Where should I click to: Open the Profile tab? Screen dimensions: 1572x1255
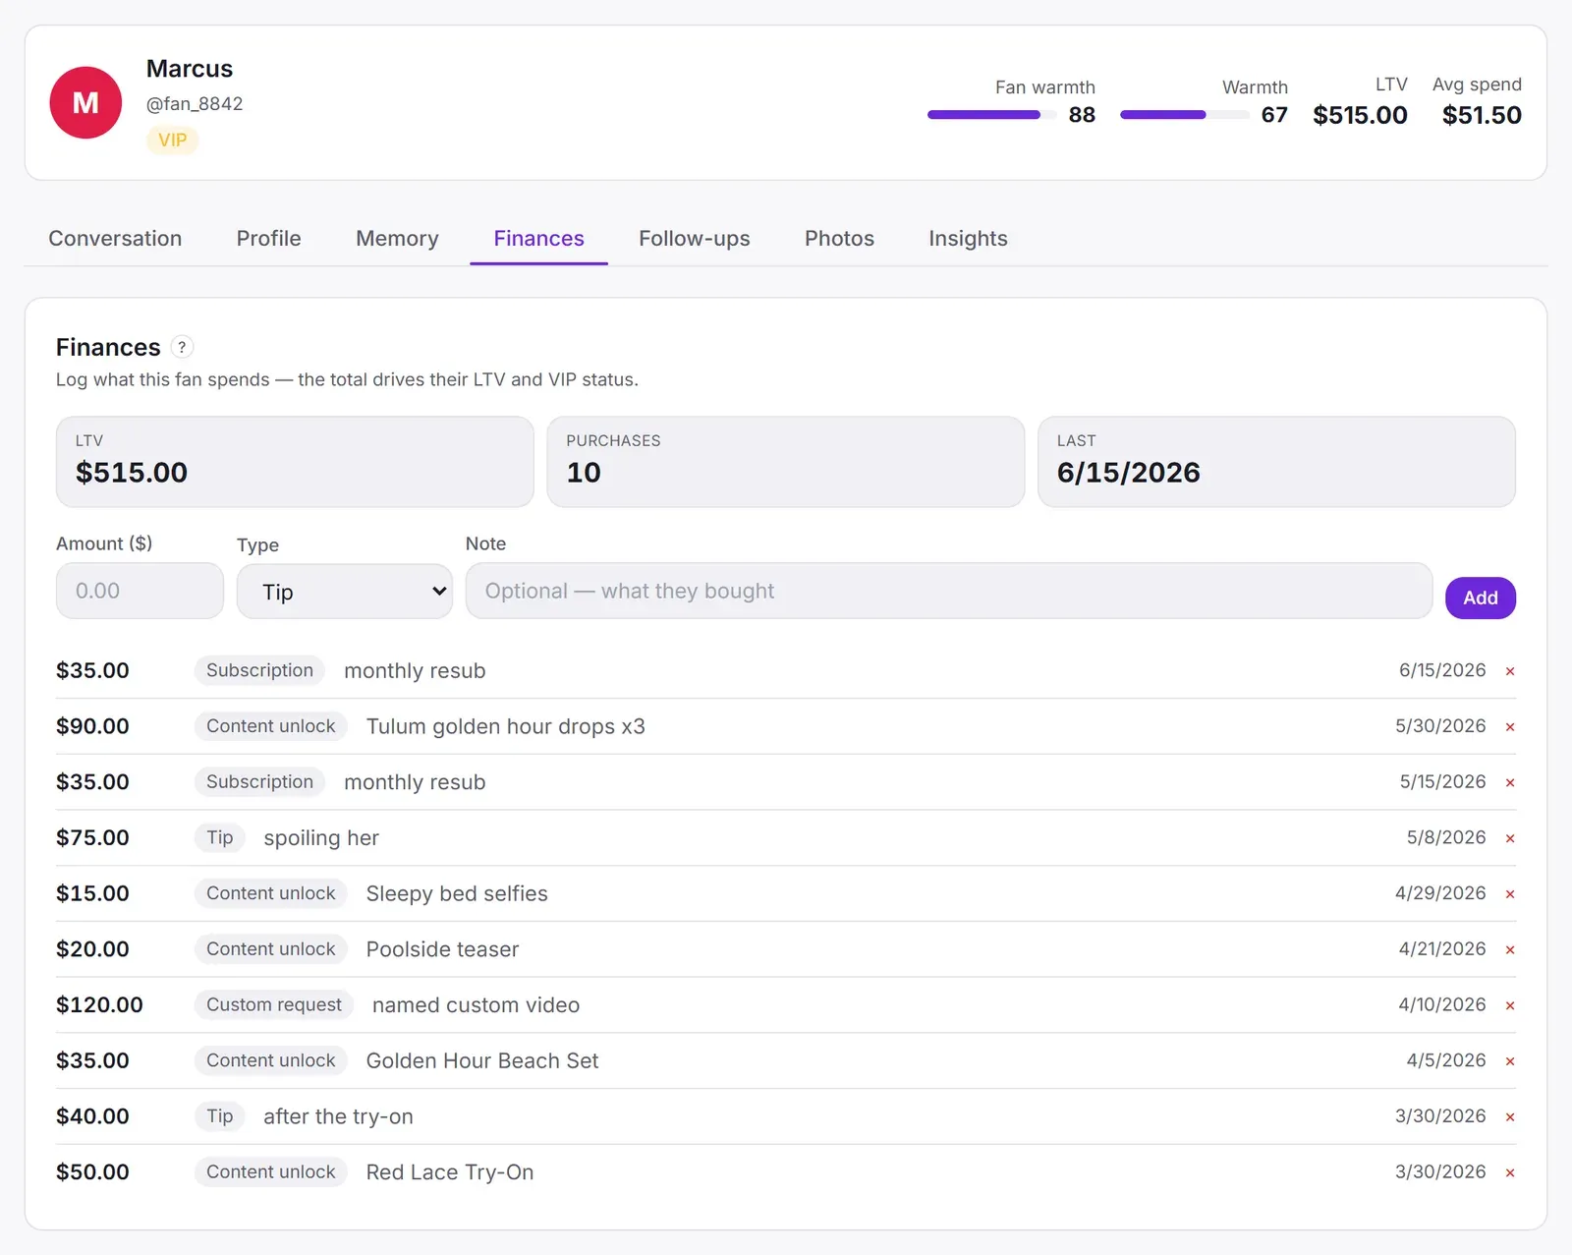pyautogui.click(x=269, y=239)
